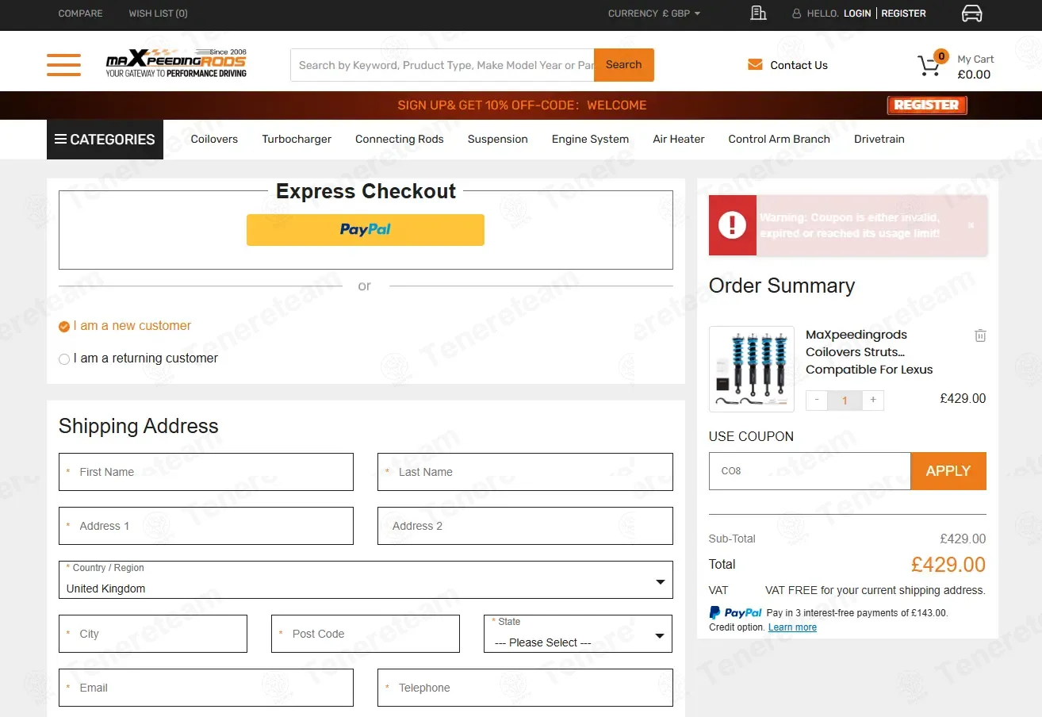The width and height of the screenshot is (1042, 717).
Task: Click the Address 2 field
Action: point(525,526)
